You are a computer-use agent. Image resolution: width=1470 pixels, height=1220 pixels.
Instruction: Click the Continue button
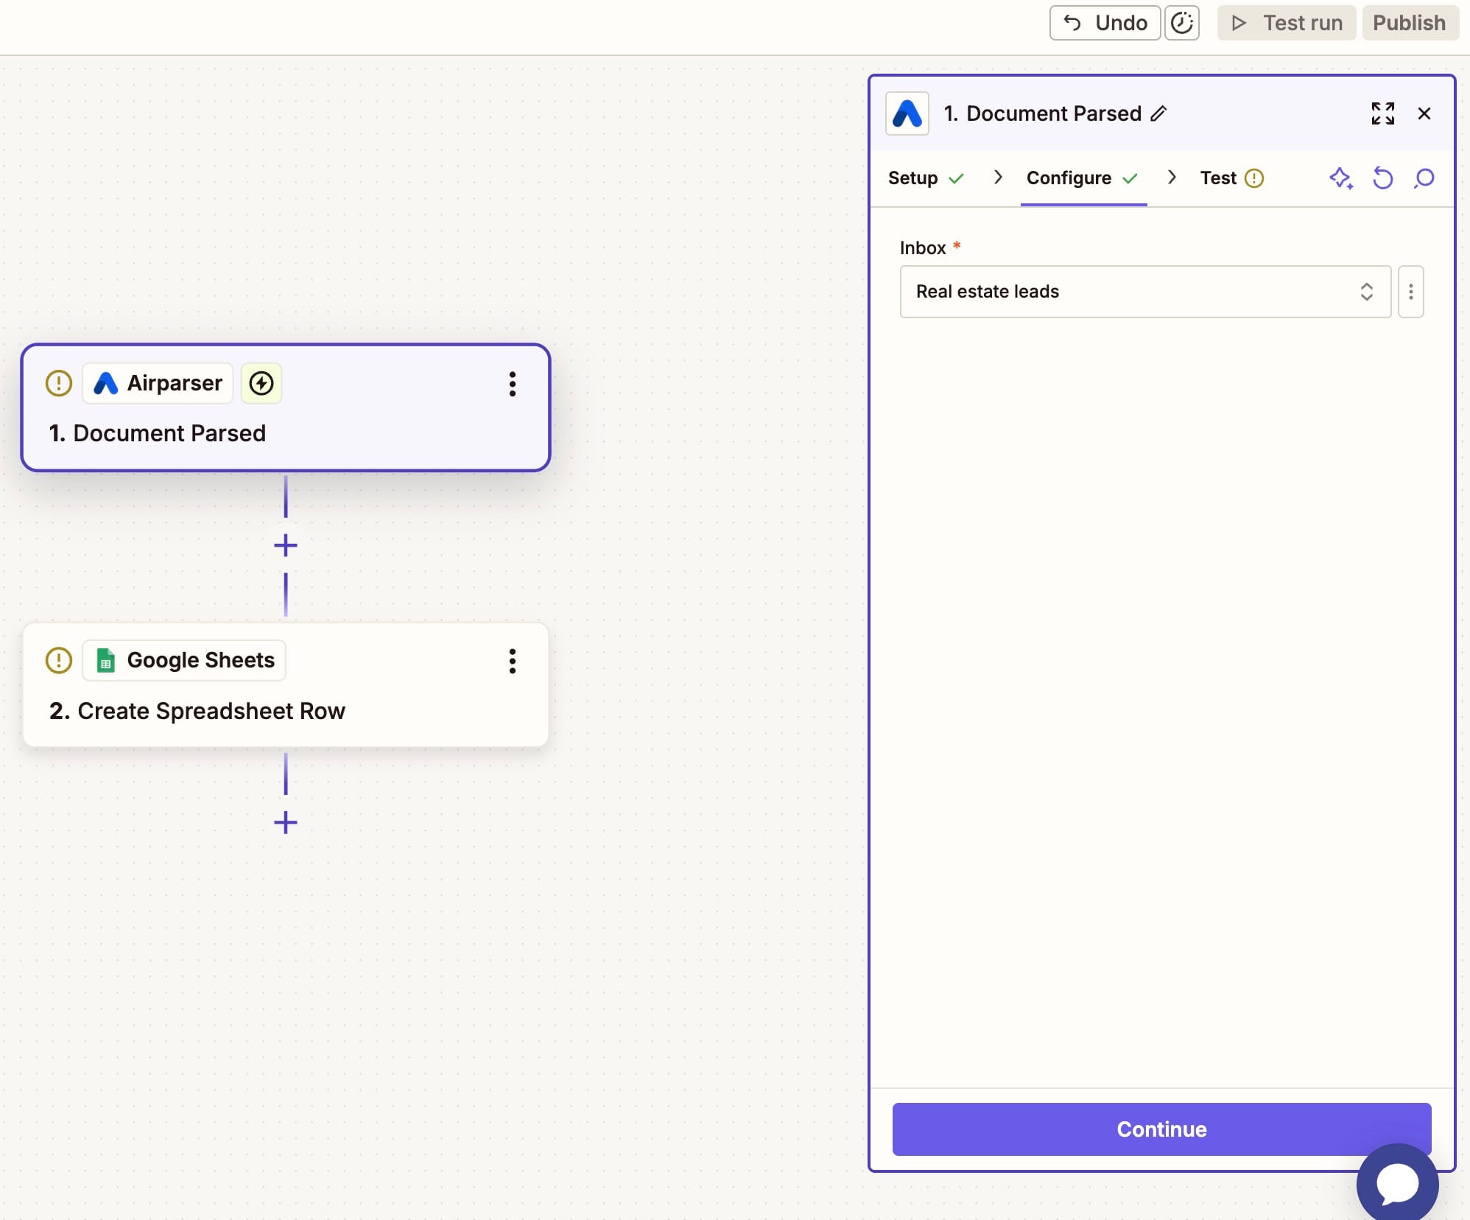1161,1129
